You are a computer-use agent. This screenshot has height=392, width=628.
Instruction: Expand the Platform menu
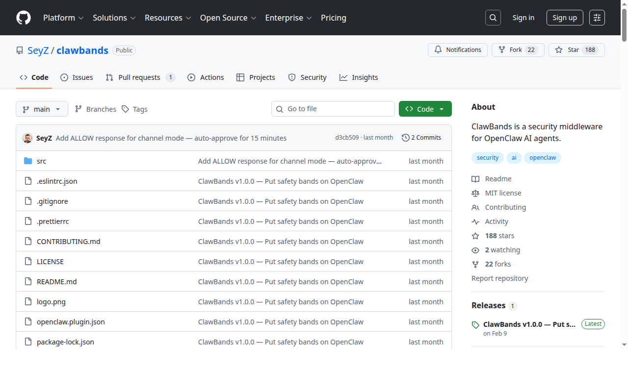[x=63, y=18]
